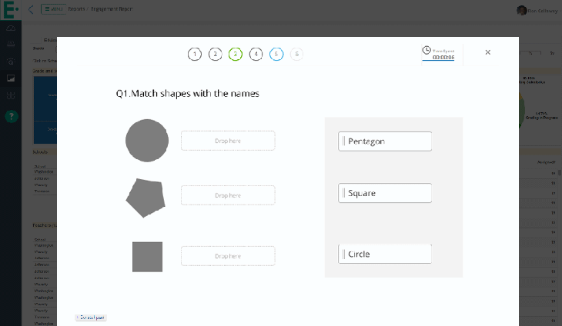Click the E logo in the top-left corner
562x326 pixels.
[x=11, y=10]
